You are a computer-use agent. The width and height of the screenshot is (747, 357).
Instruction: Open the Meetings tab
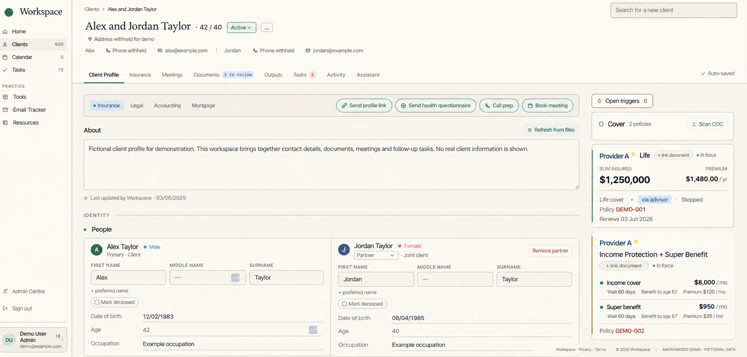click(x=172, y=75)
